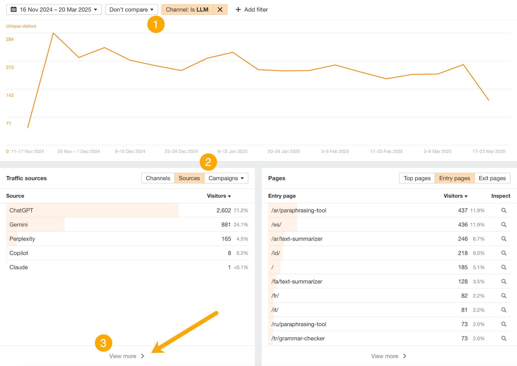The width and height of the screenshot is (517, 366).
Task: Inspect the /ar/paraphrasing-tool entry page
Action: (x=504, y=210)
